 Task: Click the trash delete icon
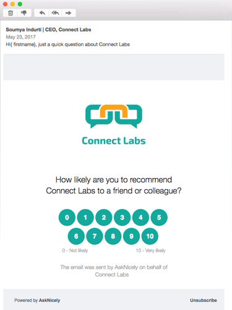click(x=11, y=13)
